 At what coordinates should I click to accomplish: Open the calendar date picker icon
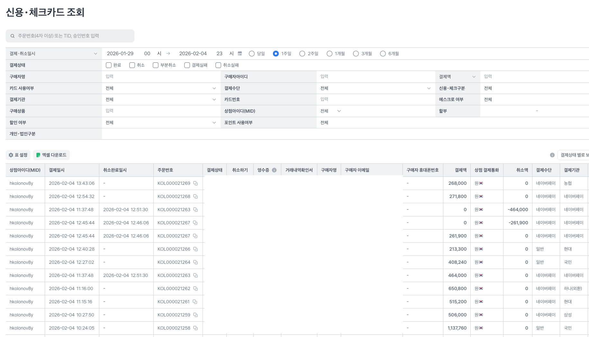(240, 54)
